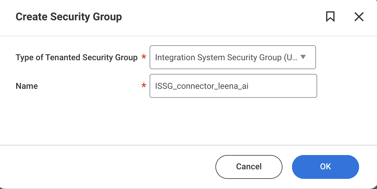Click the Name field label
377x189 pixels.
coord(27,86)
